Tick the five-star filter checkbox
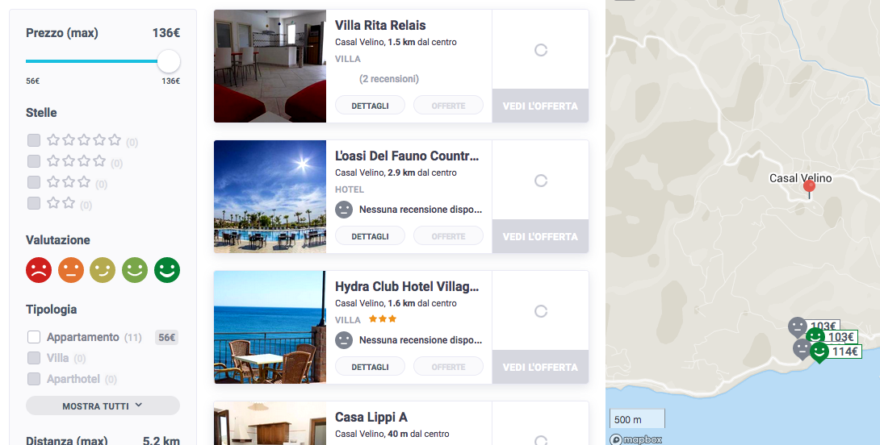This screenshot has height=445, width=880. 34,140
